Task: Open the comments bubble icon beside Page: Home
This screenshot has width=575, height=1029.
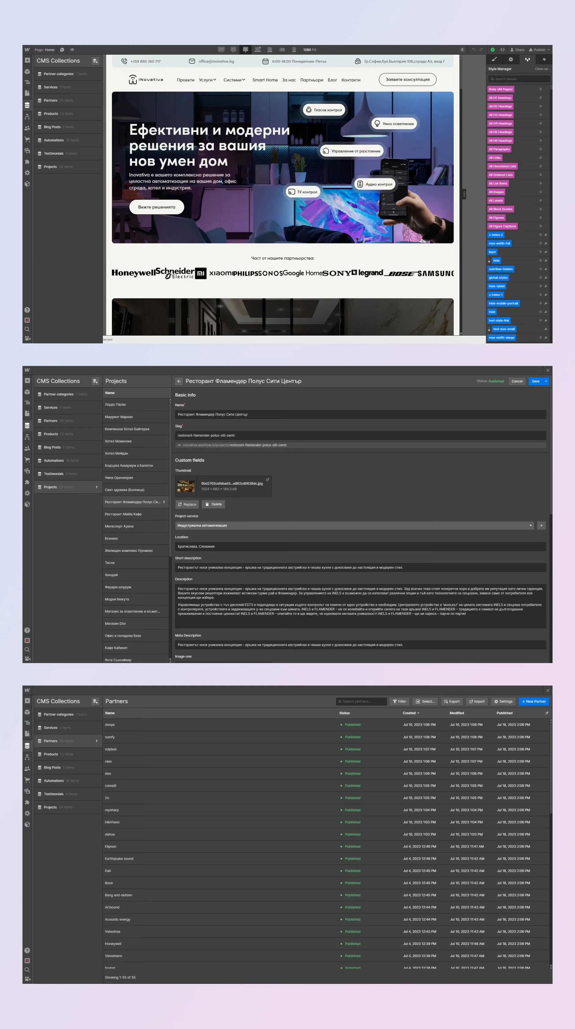Action: [62, 50]
